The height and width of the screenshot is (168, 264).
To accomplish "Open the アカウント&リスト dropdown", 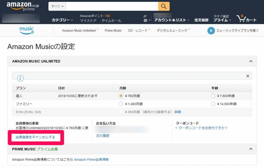I will [x=172, y=20].
